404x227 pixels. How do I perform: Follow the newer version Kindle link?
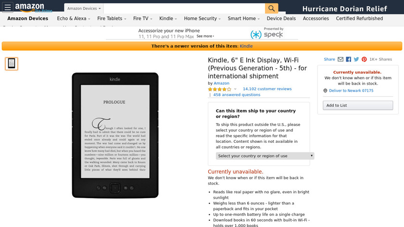tap(246, 46)
